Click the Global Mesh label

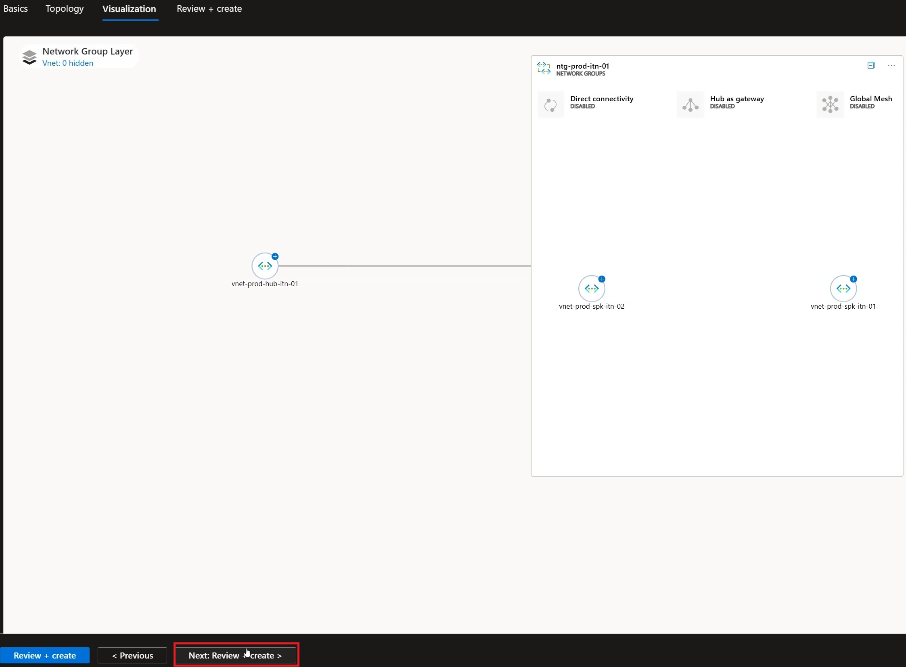(x=871, y=99)
